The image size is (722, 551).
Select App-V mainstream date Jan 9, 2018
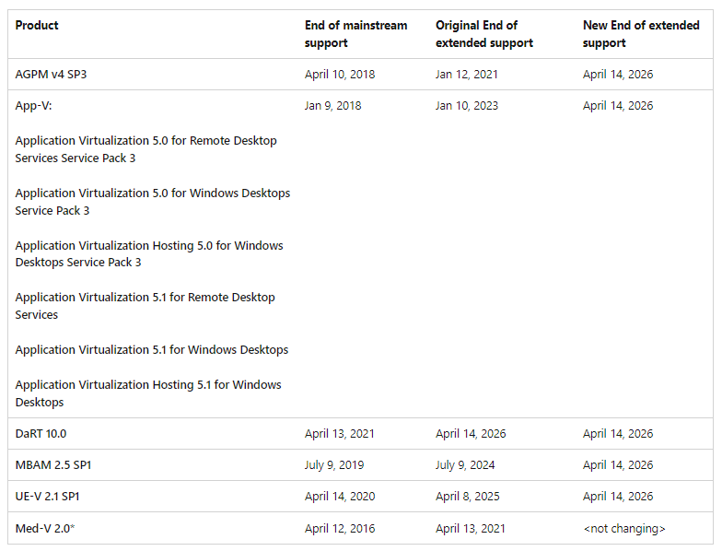tap(333, 105)
